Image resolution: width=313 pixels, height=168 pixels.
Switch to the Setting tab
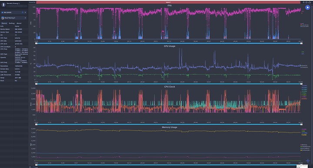point(12,23)
